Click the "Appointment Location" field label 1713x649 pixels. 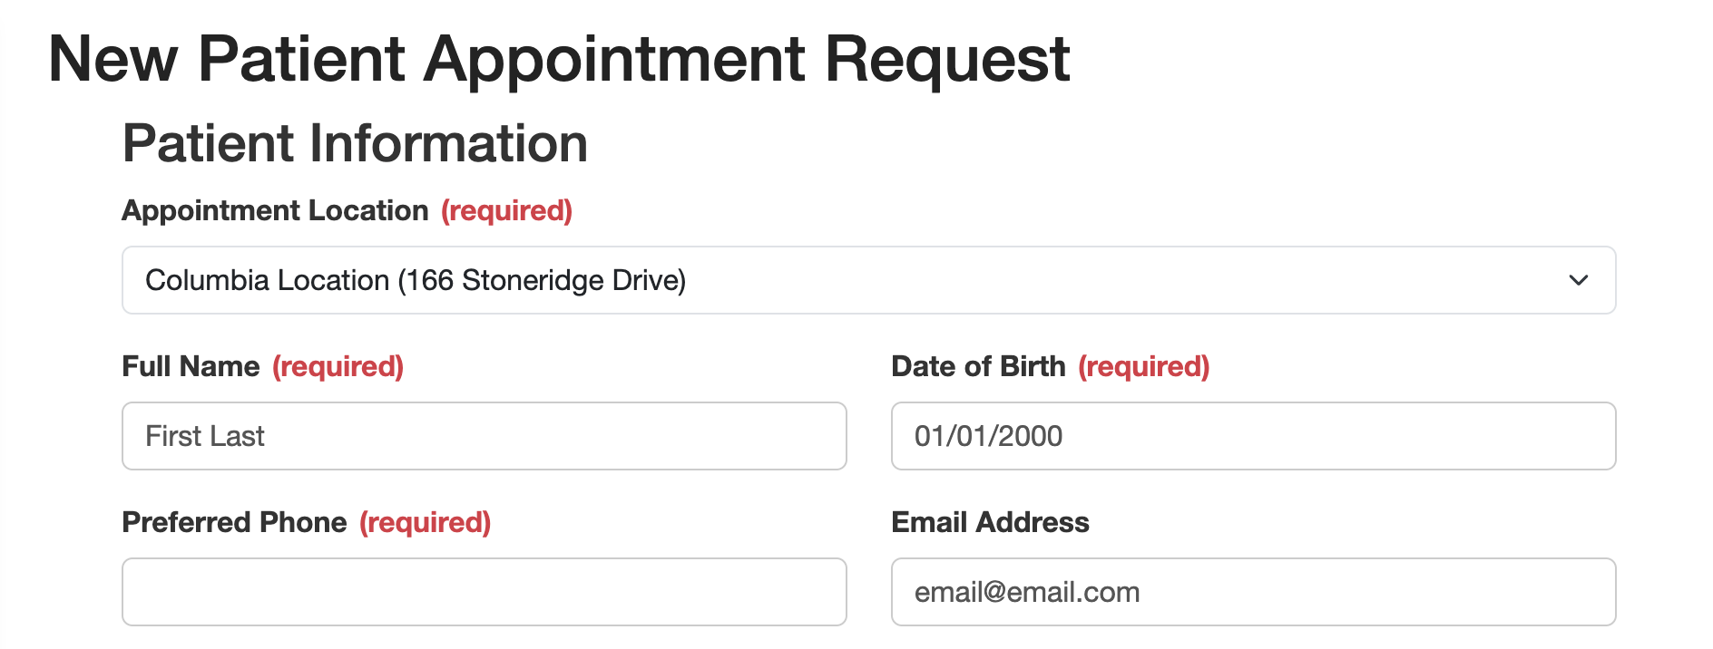pyautogui.click(x=275, y=210)
